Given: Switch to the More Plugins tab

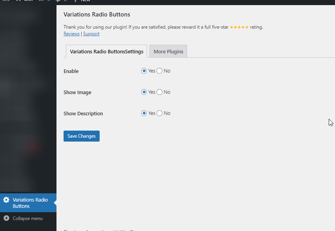Looking at the screenshot, I should 168,51.
